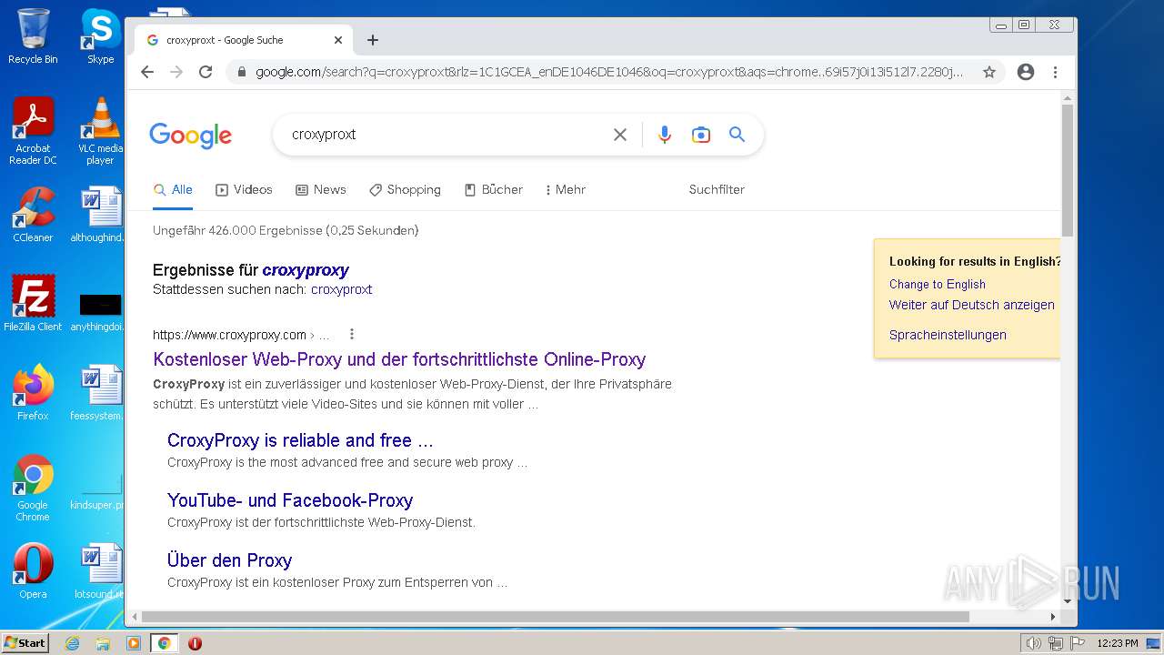Open the Recycle Bin desktop icon
Image resolution: width=1164 pixels, height=655 pixels.
(33, 36)
